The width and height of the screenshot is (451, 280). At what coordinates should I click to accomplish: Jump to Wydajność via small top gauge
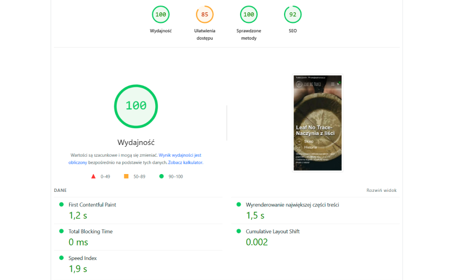(161, 15)
